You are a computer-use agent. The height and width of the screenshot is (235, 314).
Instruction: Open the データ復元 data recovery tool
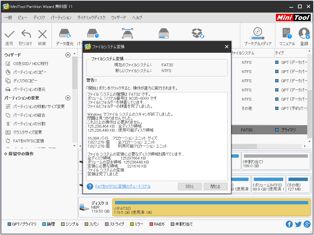click(65, 34)
